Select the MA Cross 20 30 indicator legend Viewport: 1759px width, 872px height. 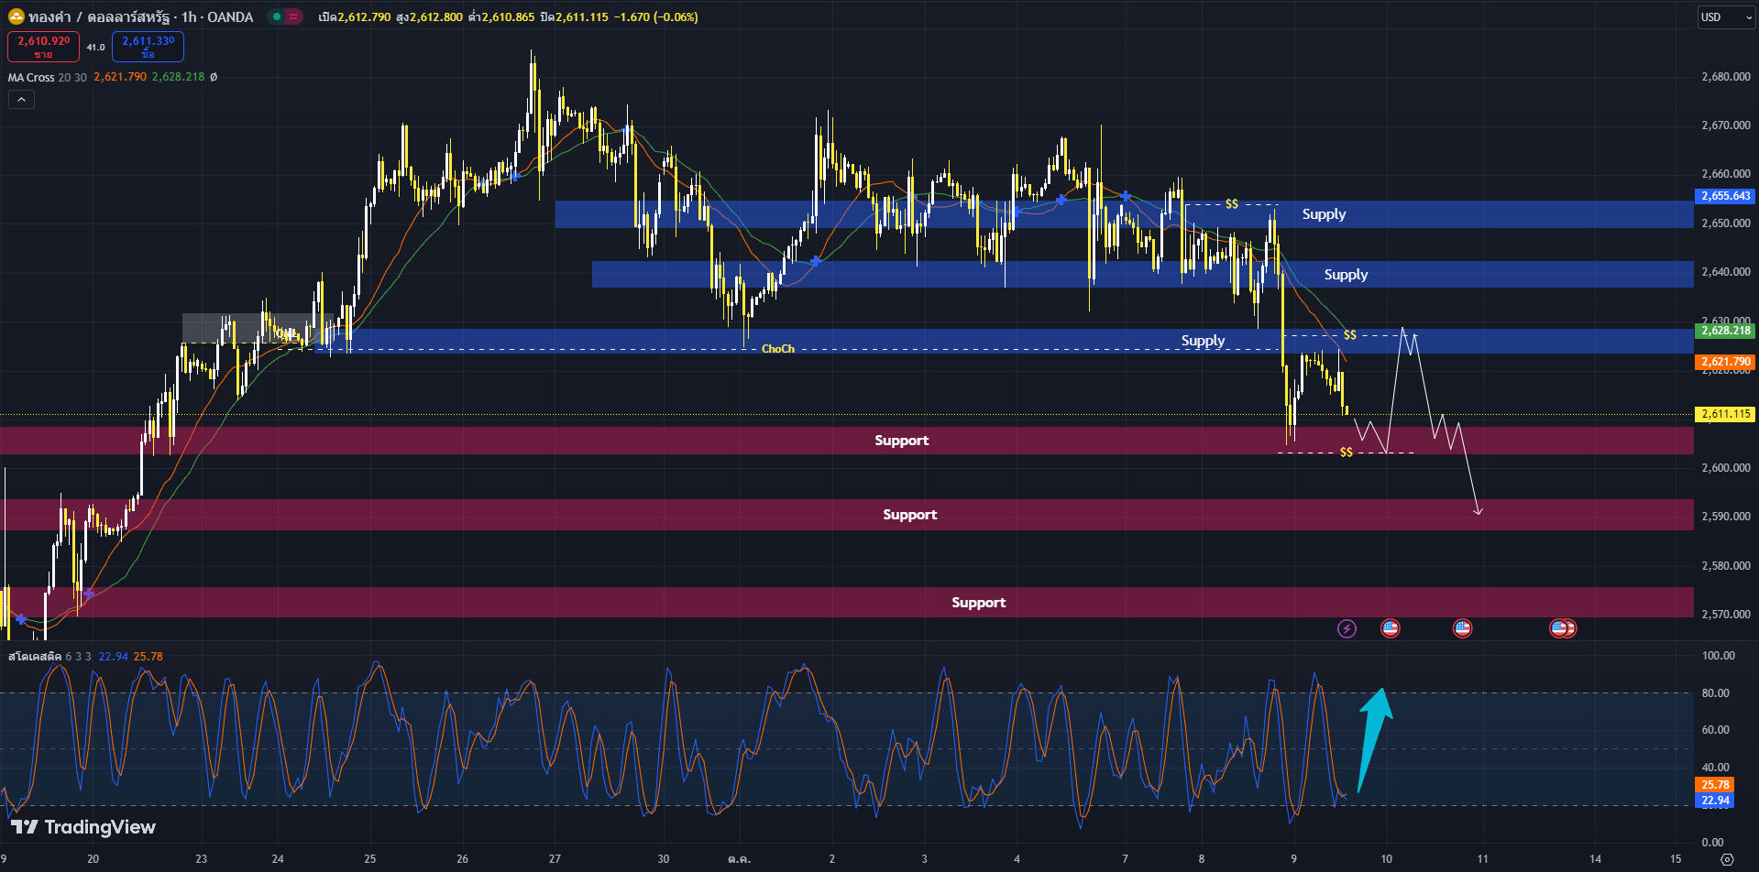pos(47,77)
